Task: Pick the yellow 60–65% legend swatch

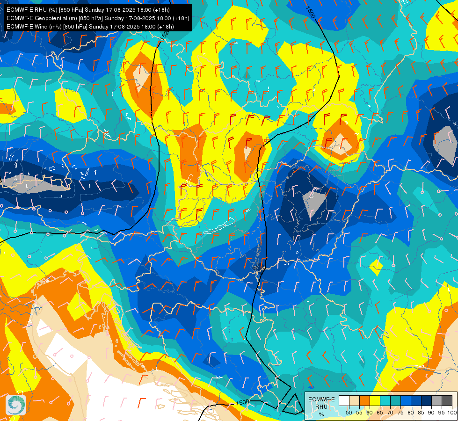Action: 375,400
